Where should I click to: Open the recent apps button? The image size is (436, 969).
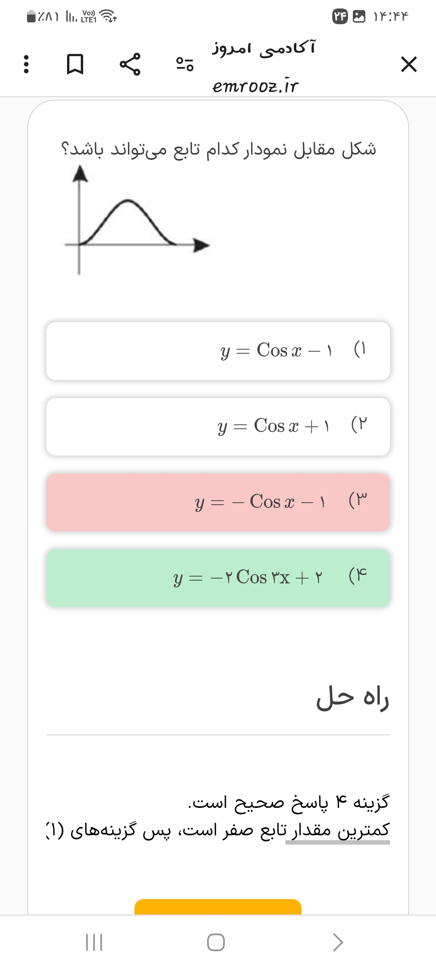(94, 942)
